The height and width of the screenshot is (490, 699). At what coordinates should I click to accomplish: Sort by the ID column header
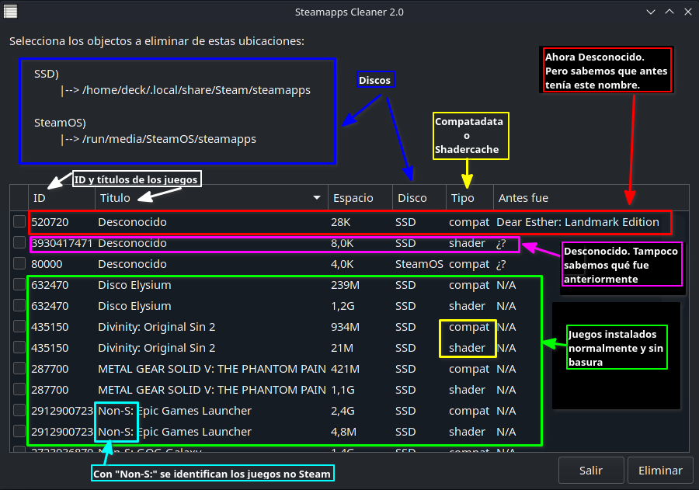tap(61, 197)
